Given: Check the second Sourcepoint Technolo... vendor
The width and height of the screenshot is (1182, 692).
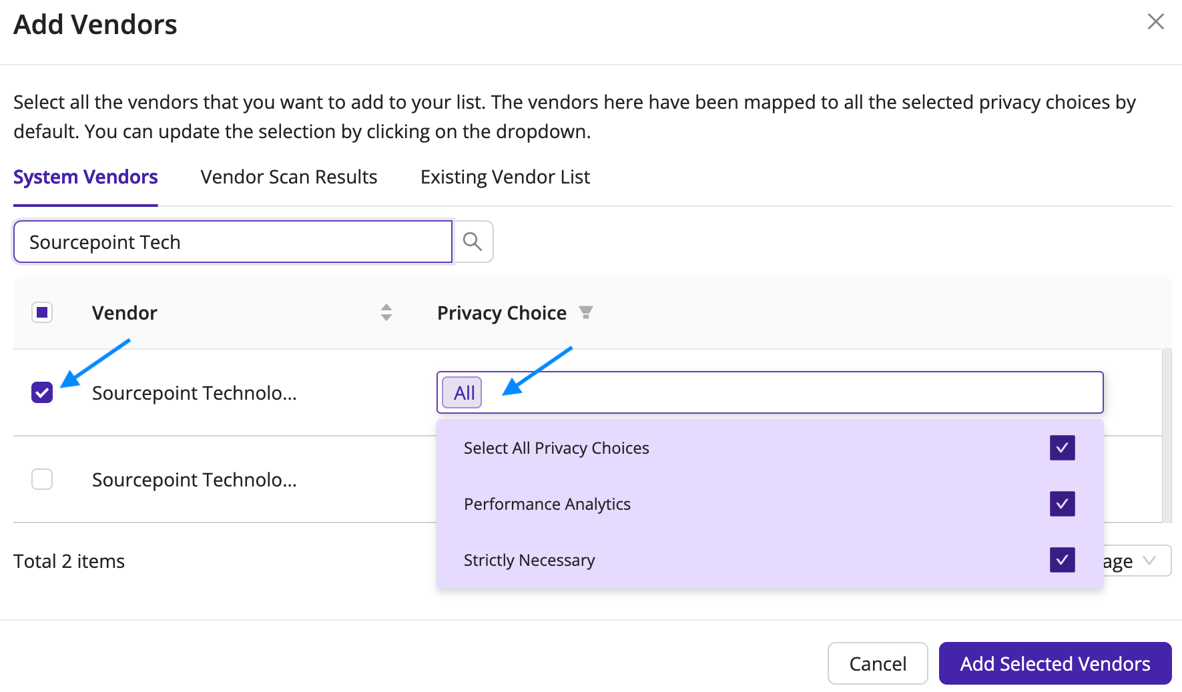Looking at the screenshot, I should point(42,479).
